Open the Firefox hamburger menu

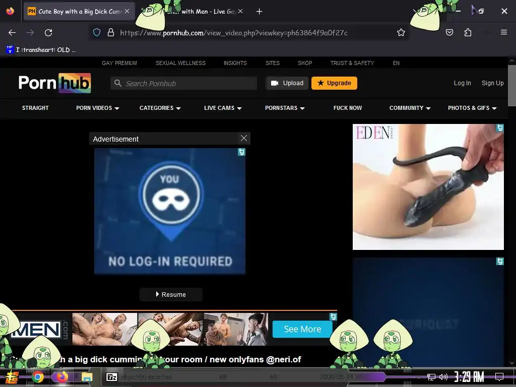[x=504, y=32]
